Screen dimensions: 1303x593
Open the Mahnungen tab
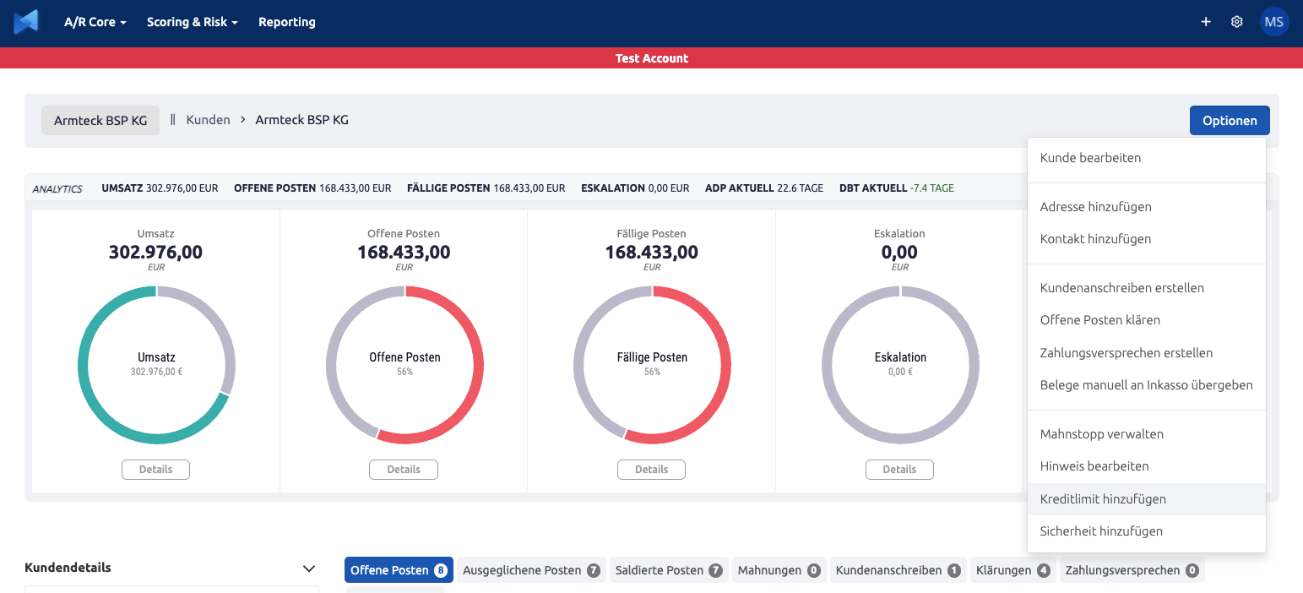pos(779,570)
